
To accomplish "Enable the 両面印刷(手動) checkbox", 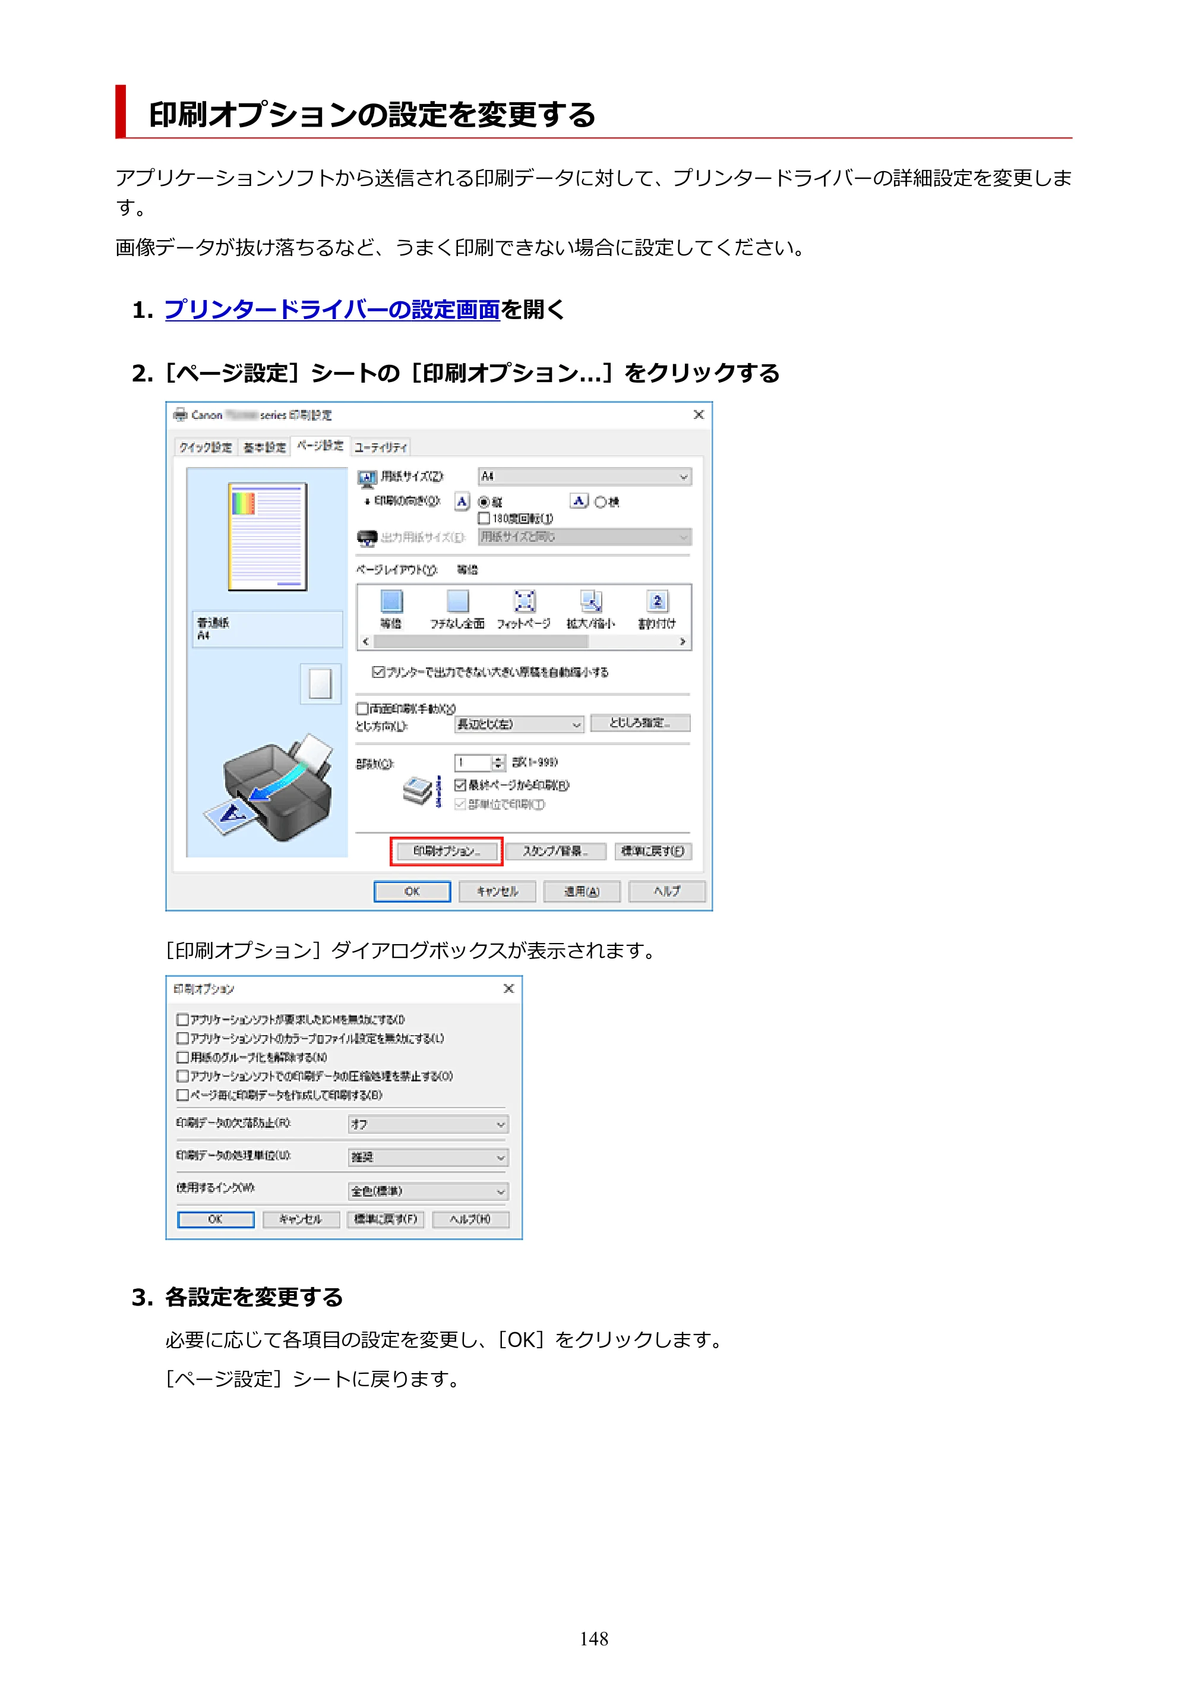I will (x=362, y=709).
